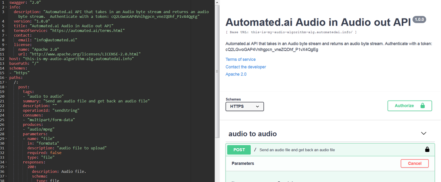Click 'required: false' in editor
The image size is (441, 182).
coord(44,152)
